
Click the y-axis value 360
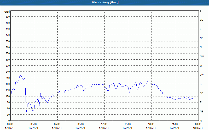click(x=8, y=47)
